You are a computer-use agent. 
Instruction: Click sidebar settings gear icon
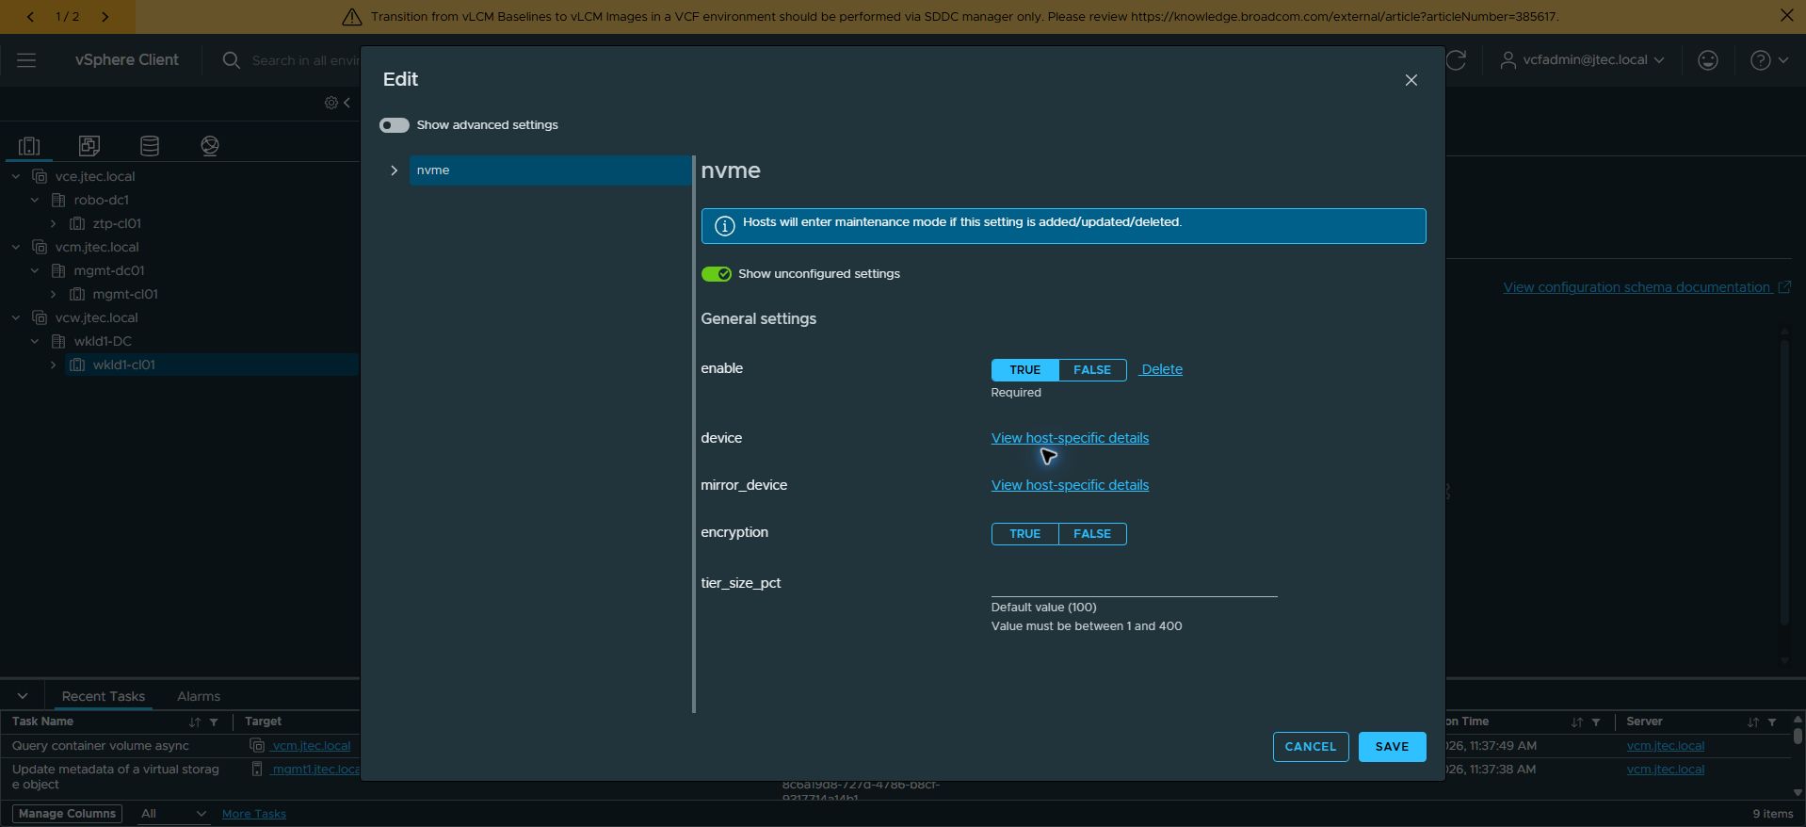pyautogui.click(x=331, y=103)
